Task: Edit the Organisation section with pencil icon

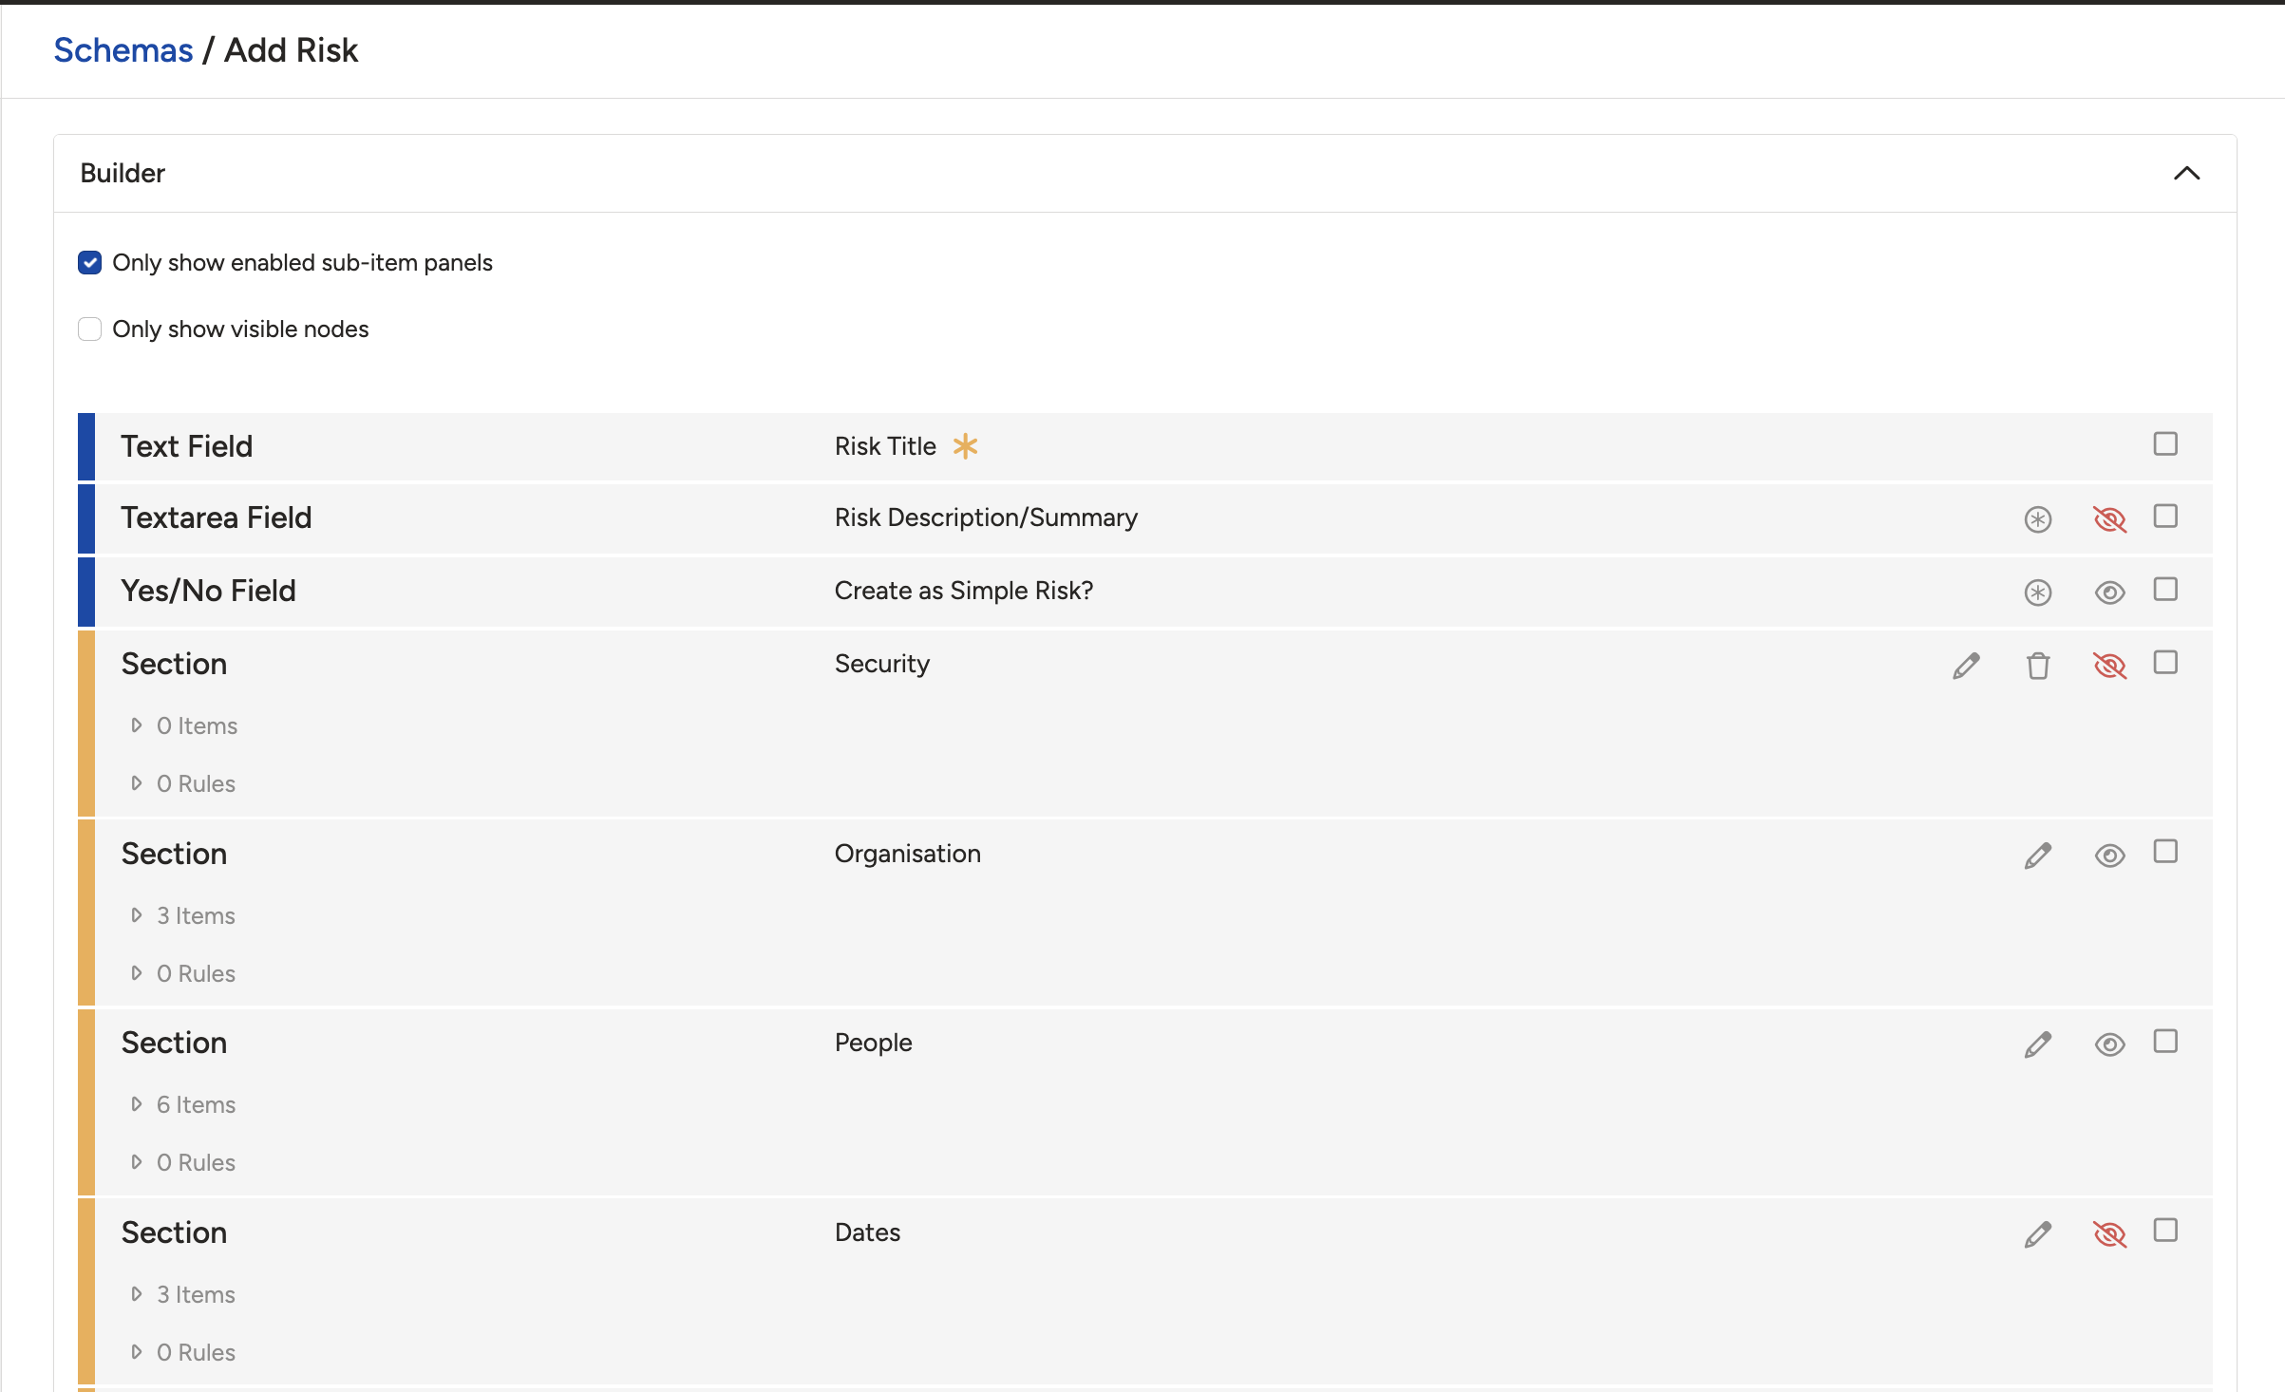Action: tap(2037, 856)
